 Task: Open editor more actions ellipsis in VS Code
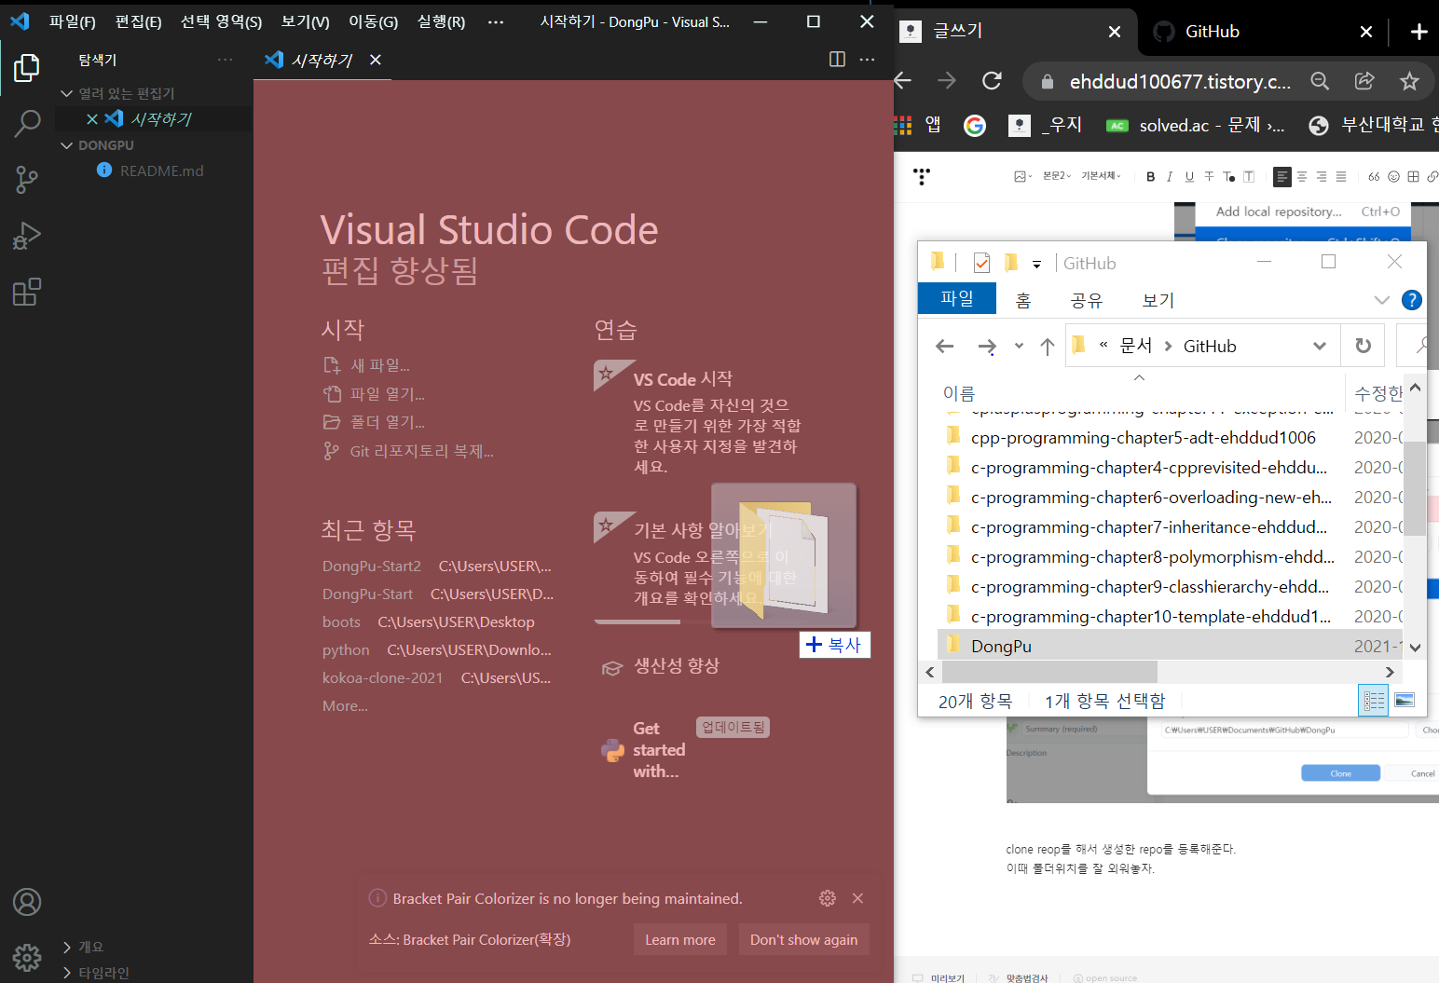(868, 60)
